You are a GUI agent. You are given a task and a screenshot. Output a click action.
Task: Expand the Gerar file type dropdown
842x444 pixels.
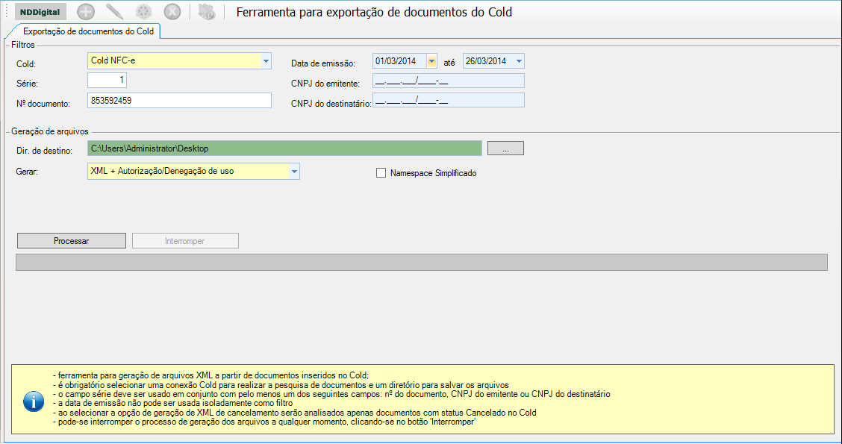[294, 172]
